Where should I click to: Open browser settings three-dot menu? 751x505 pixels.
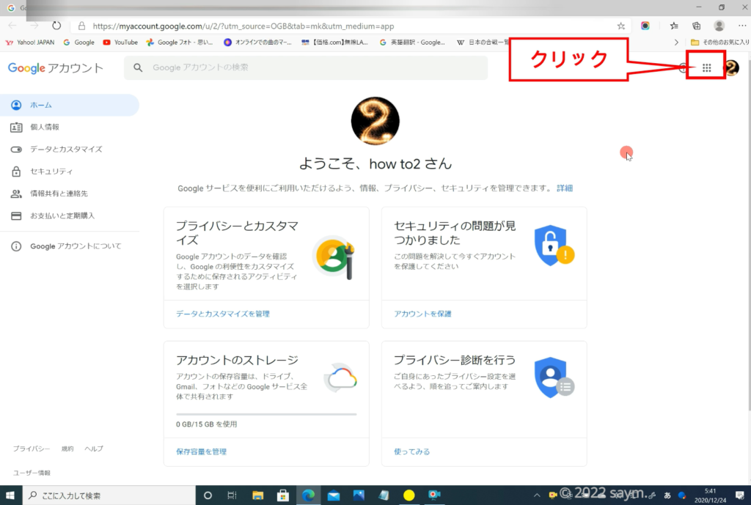point(741,26)
